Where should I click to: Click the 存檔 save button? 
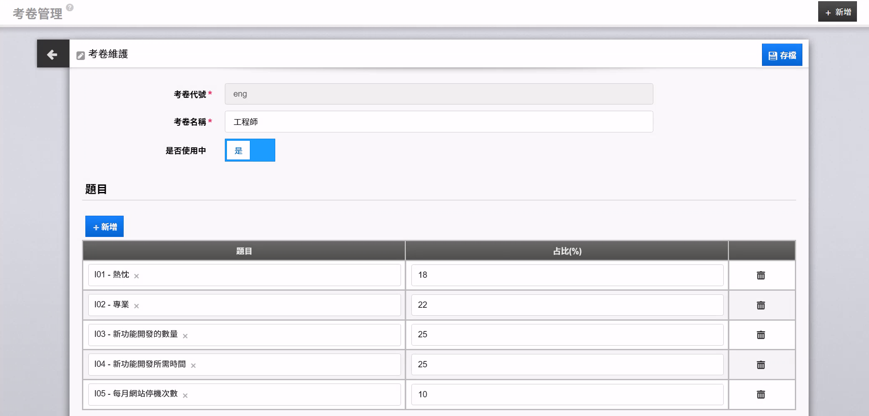coord(782,55)
